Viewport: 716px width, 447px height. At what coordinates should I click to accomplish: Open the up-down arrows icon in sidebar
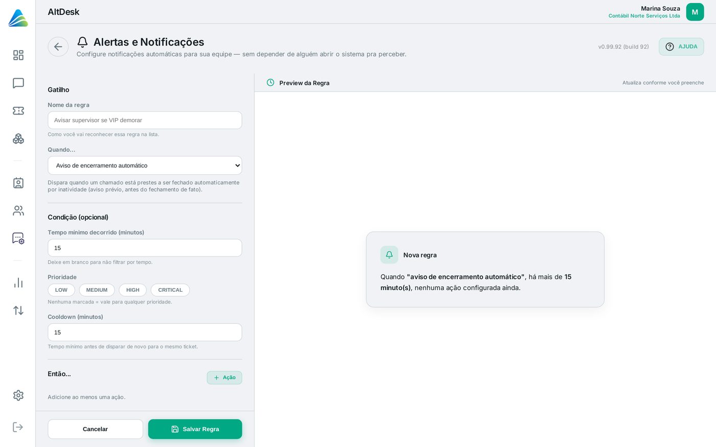[x=18, y=311]
